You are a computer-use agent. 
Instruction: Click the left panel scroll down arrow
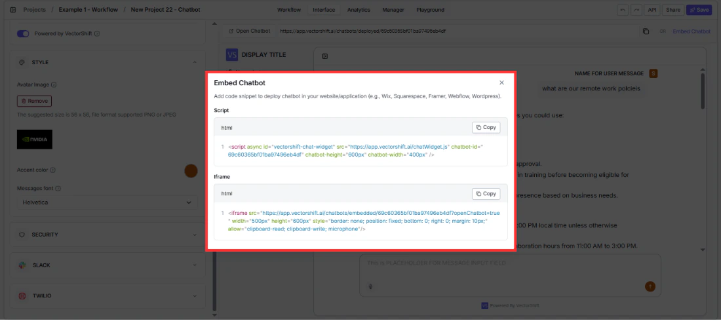(x=214, y=315)
